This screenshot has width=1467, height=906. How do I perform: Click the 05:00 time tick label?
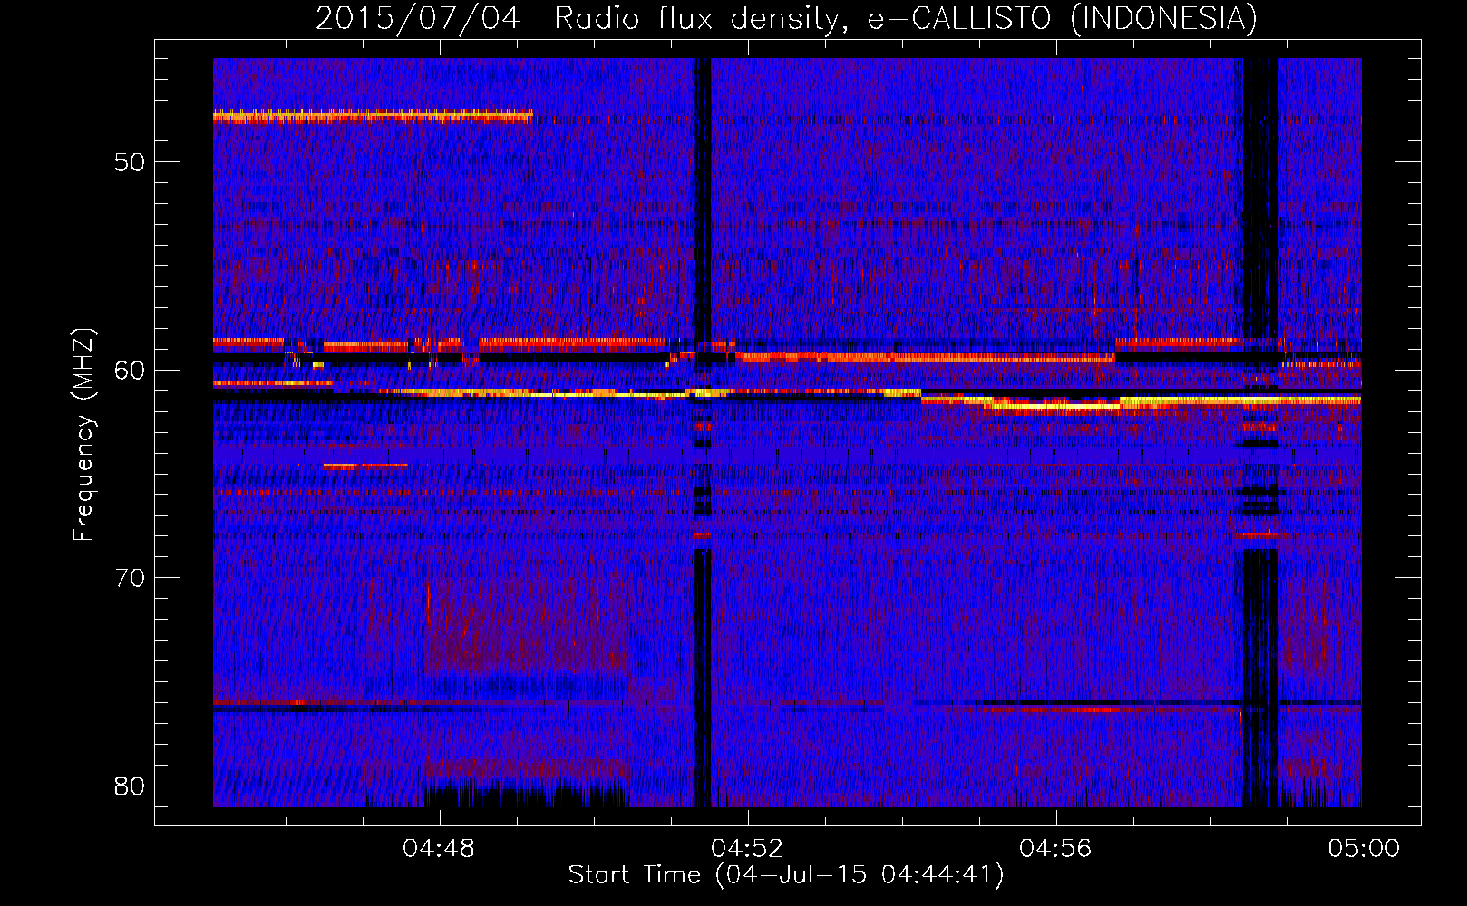[1364, 849]
